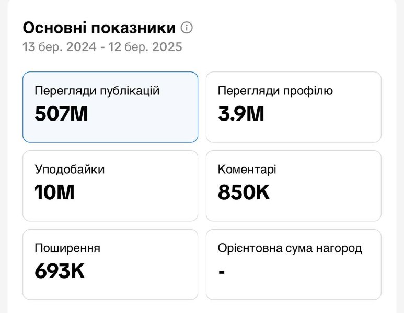This screenshot has height=313, width=404.
Task: Click the 3.9M profile views value
Action: [241, 114]
